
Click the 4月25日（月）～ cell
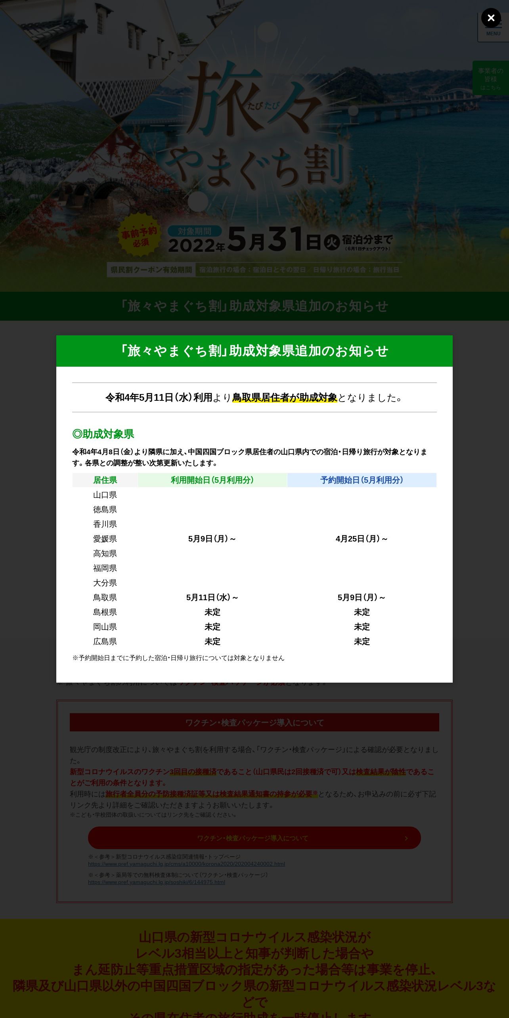point(362,539)
